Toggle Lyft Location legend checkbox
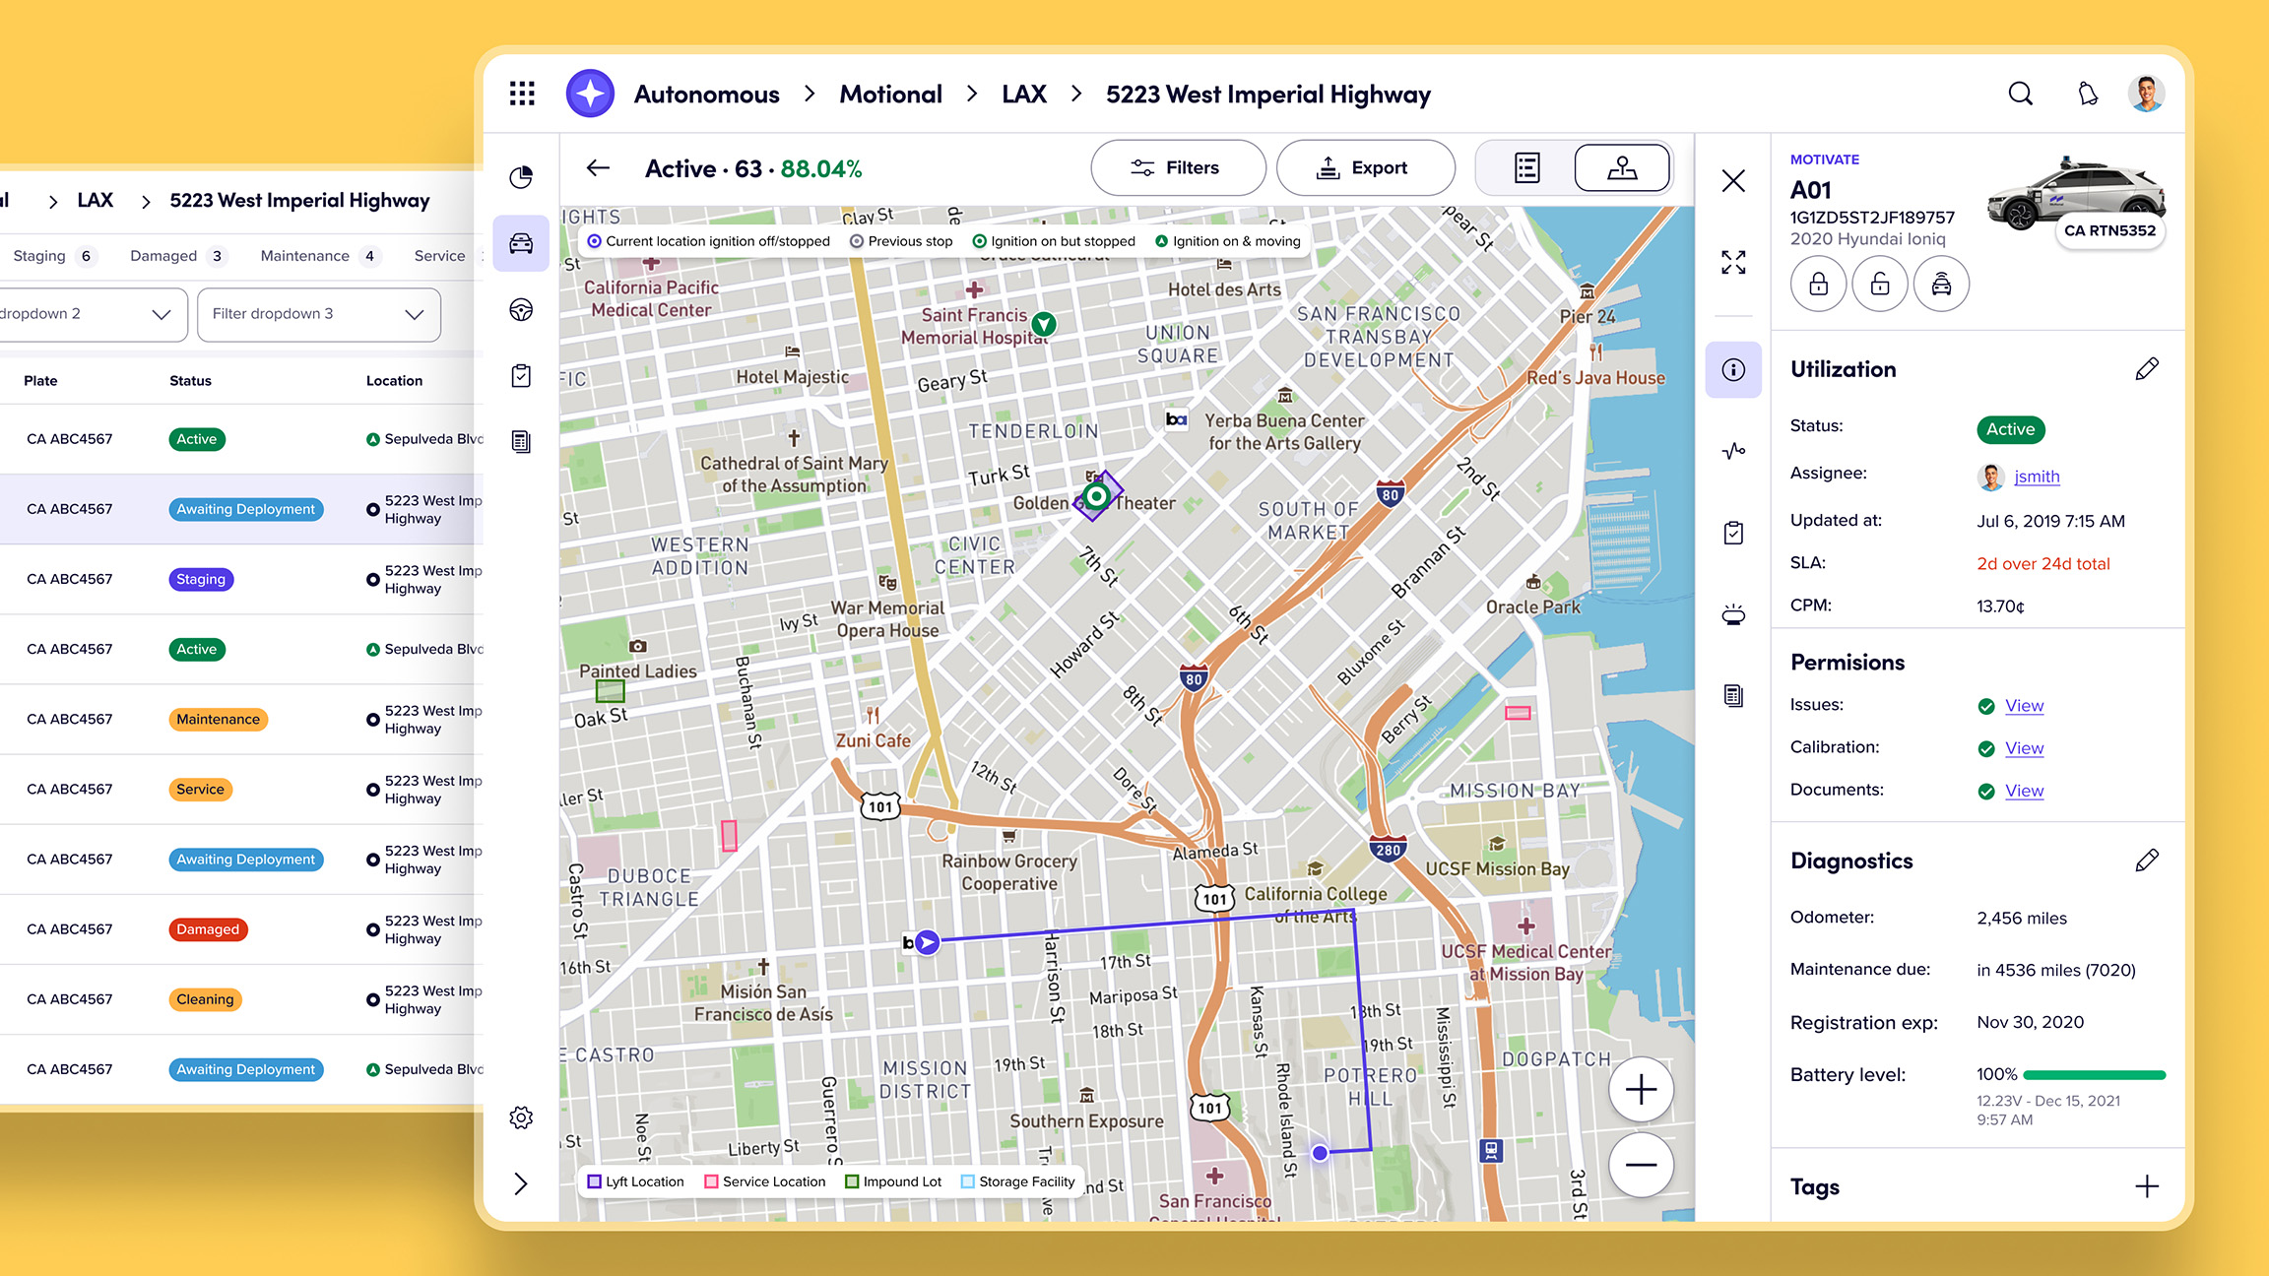 [x=595, y=1181]
